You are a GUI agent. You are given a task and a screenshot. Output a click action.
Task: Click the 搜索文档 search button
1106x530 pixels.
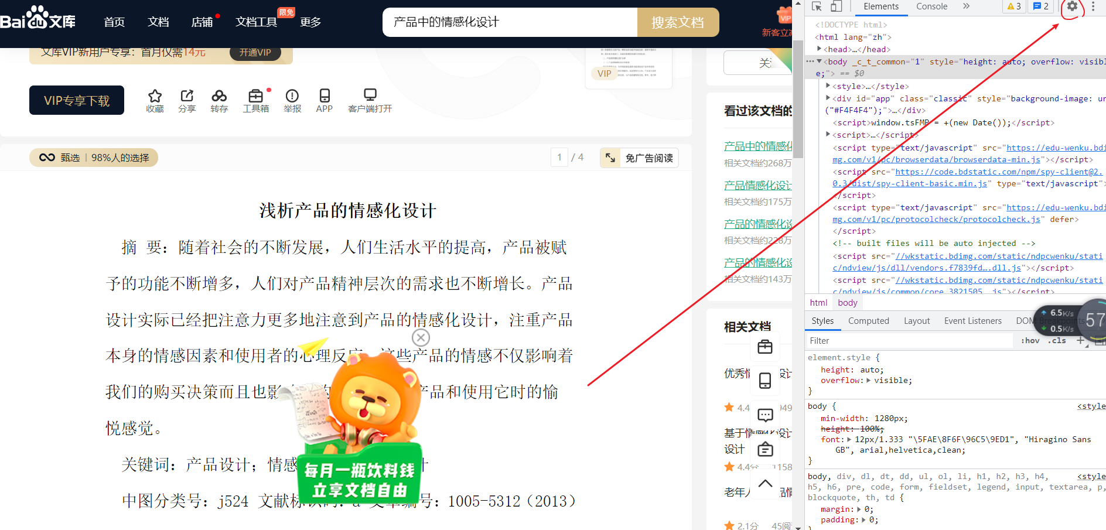(x=678, y=22)
